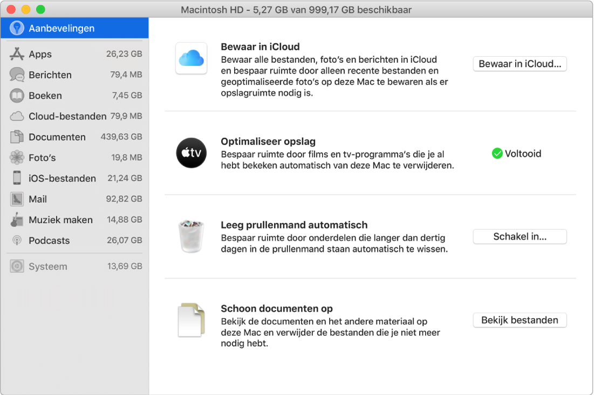Click the Bewaar in iCloud heading
This screenshot has width=594, height=395.
click(x=260, y=46)
